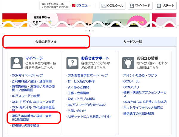This screenshot has height=137, width=179.
Task: Open the サポート header button
Action: (166, 6)
